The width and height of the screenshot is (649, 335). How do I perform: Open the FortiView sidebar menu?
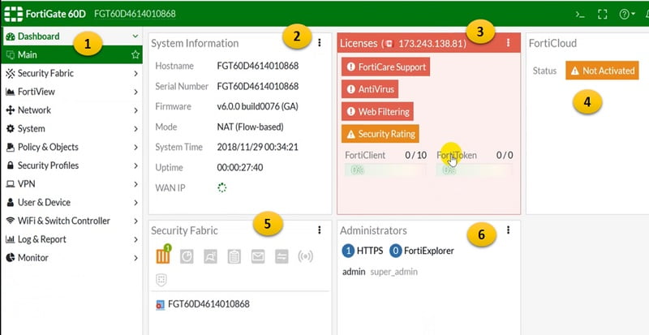71,92
